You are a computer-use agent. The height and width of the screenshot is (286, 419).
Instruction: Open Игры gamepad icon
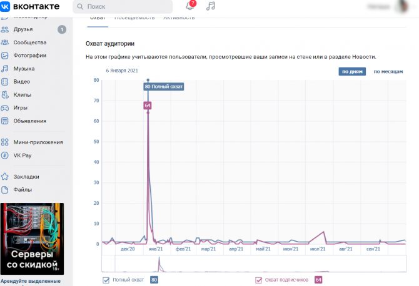[x=5, y=108]
